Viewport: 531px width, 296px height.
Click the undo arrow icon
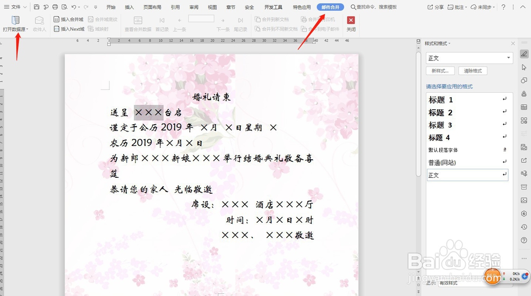tap(74, 7)
